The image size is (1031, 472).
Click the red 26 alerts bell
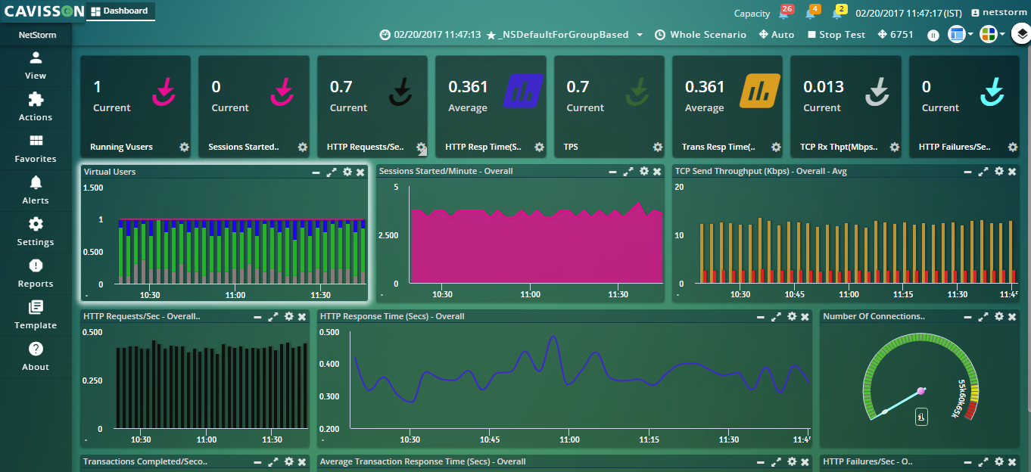[x=784, y=13]
